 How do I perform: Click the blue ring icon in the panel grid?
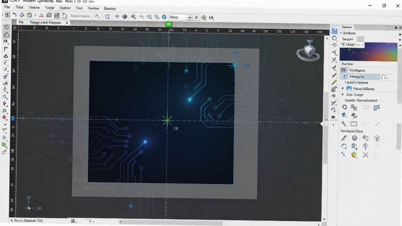pos(344,107)
